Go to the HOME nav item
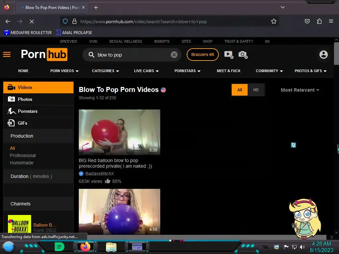The image size is (339, 254). point(24,71)
